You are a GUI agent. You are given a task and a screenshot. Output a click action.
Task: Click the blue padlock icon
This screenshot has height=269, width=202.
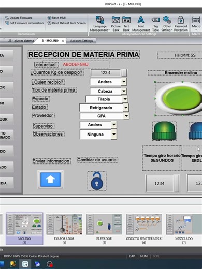[97, 181]
